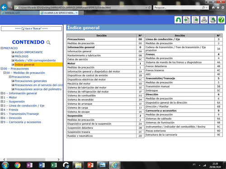Expand the 4 - Frenos node
This screenshot has width=226, height=169.
[x=2, y=110]
